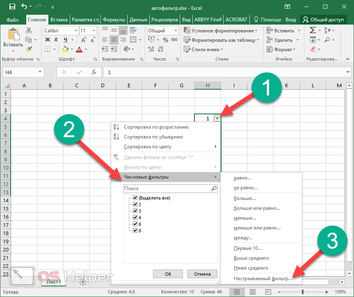Image resolution: width=354 pixels, height=297 pixels.
Task: Click the Отмена button
Action: click(x=202, y=274)
